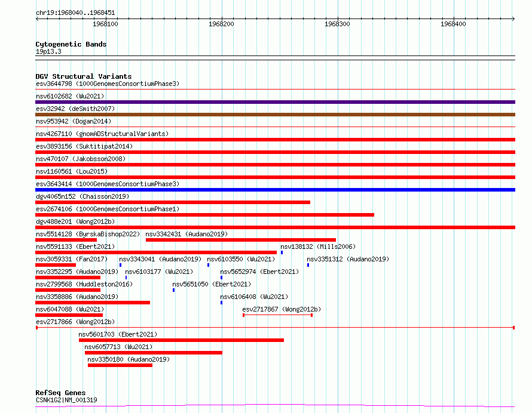Screen dimensions: 532x413
Task: Open nsv3352295 (Audano2019) variant
Action: pos(77,272)
